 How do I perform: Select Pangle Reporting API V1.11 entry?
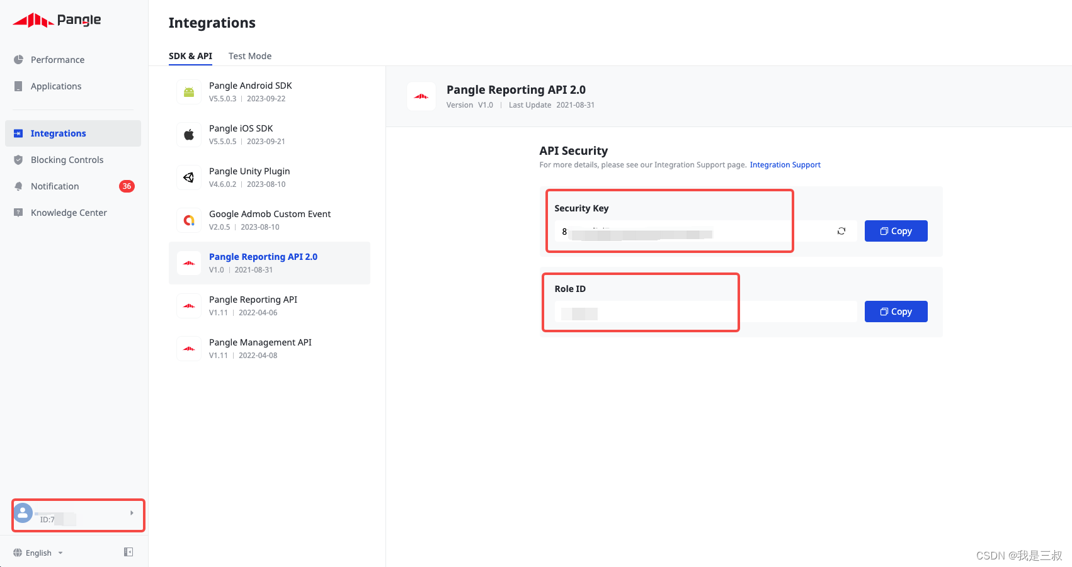(x=270, y=306)
